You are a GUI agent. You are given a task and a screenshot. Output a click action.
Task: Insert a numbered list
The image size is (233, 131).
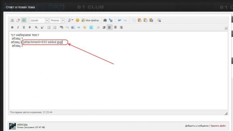pos(54,27)
